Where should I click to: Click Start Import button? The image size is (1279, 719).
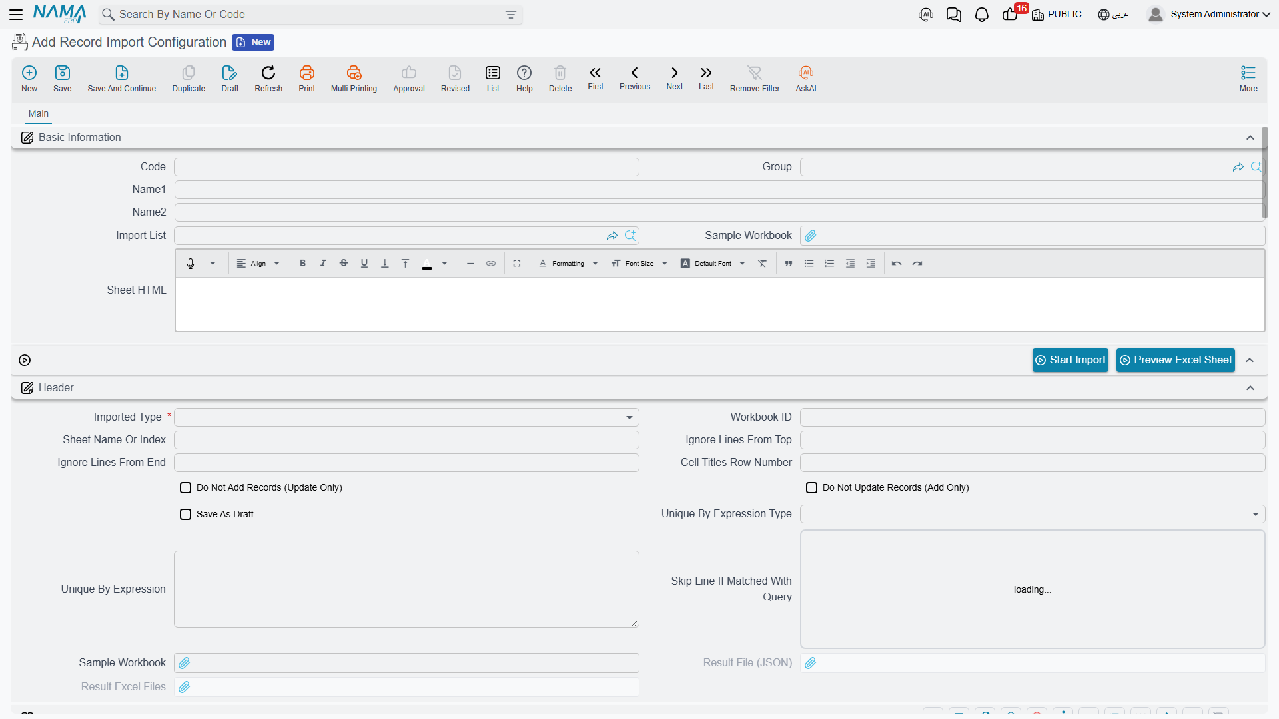coord(1070,360)
